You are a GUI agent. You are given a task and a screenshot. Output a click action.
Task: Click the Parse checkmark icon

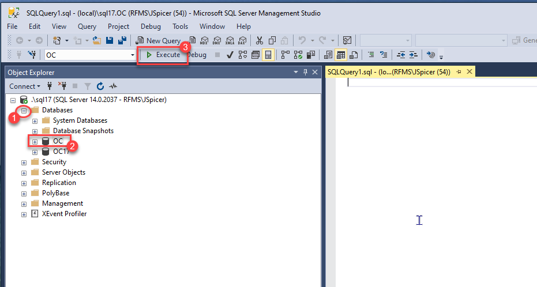point(230,55)
